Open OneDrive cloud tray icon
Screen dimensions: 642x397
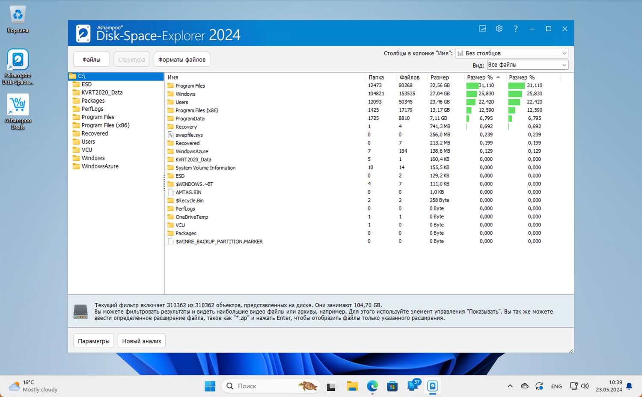525,386
